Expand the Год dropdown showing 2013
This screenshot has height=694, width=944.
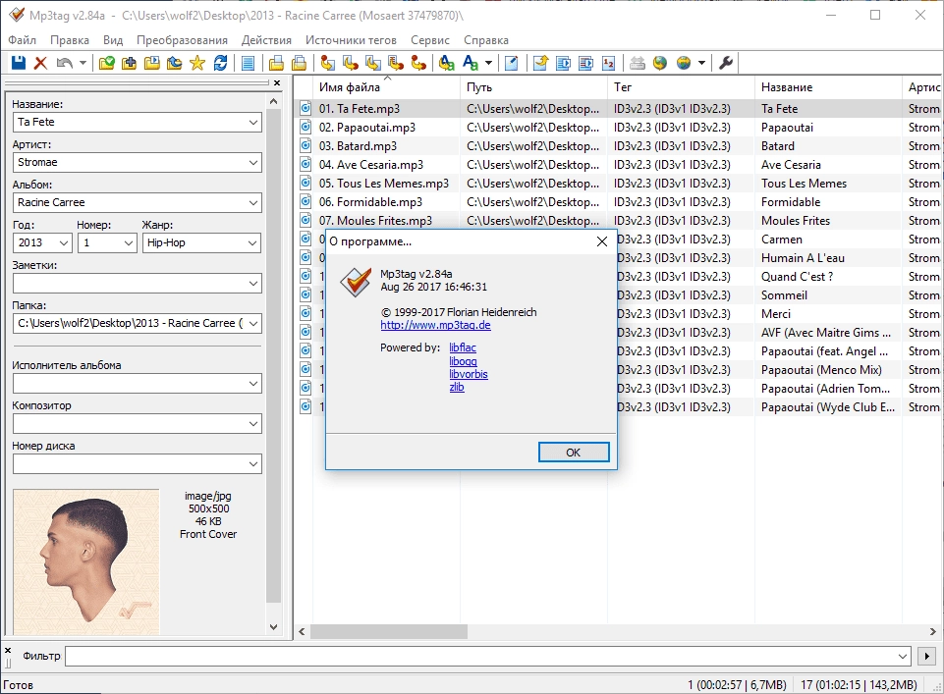pyautogui.click(x=64, y=243)
